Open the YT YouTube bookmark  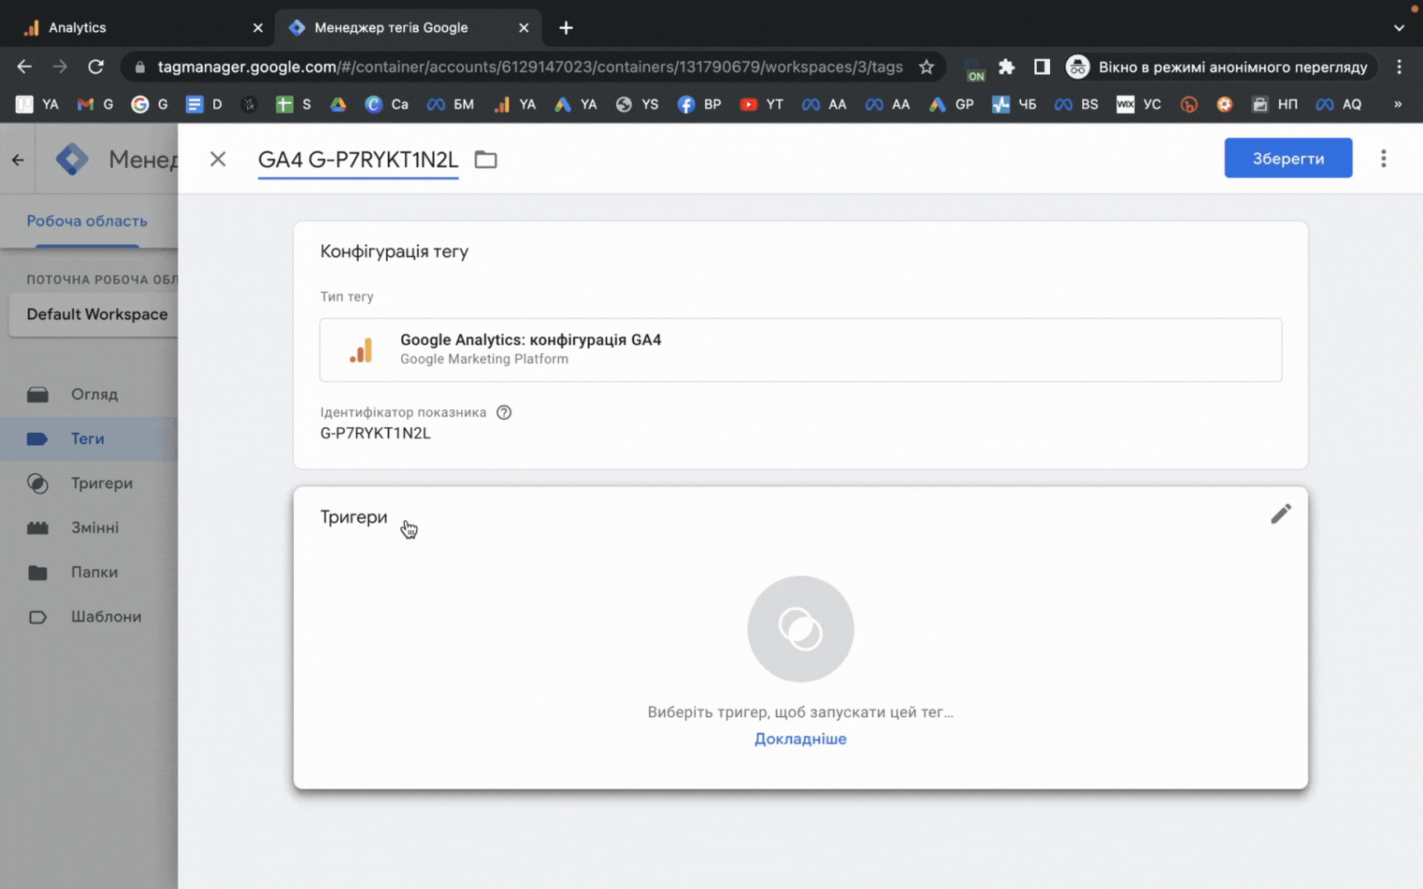click(762, 105)
